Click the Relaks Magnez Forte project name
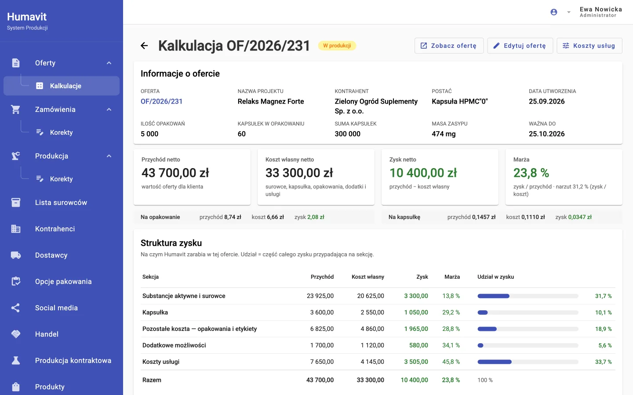The image size is (633, 395). coord(271,101)
